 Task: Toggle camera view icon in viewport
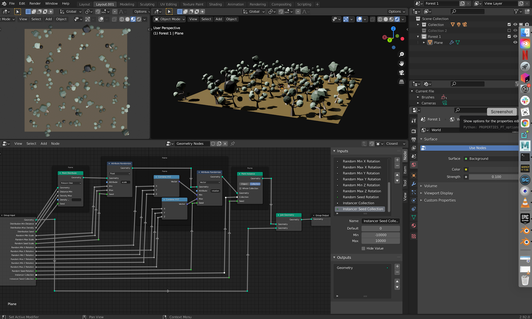(x=402, y=73)
